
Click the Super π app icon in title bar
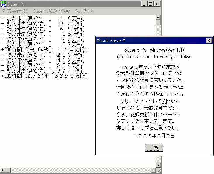tap(3, 4)
